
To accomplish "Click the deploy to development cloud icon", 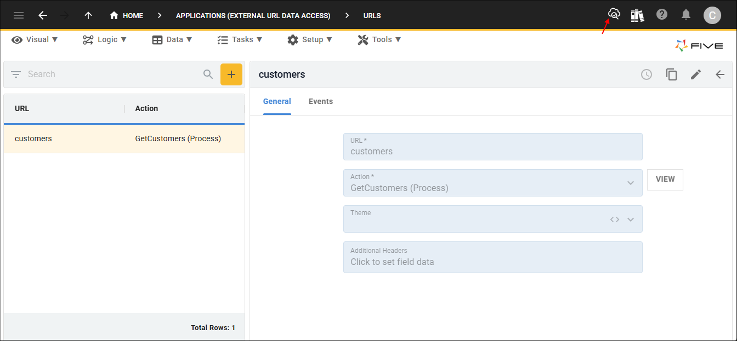I will (x=614, y=14).
